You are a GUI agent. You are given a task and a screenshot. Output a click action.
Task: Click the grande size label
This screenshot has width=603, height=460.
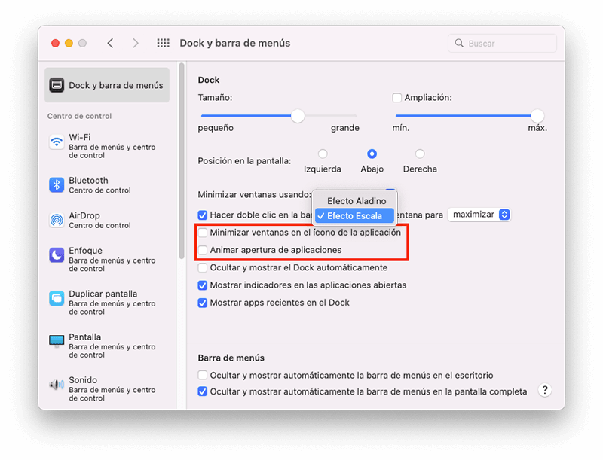(x=345, y=128)
